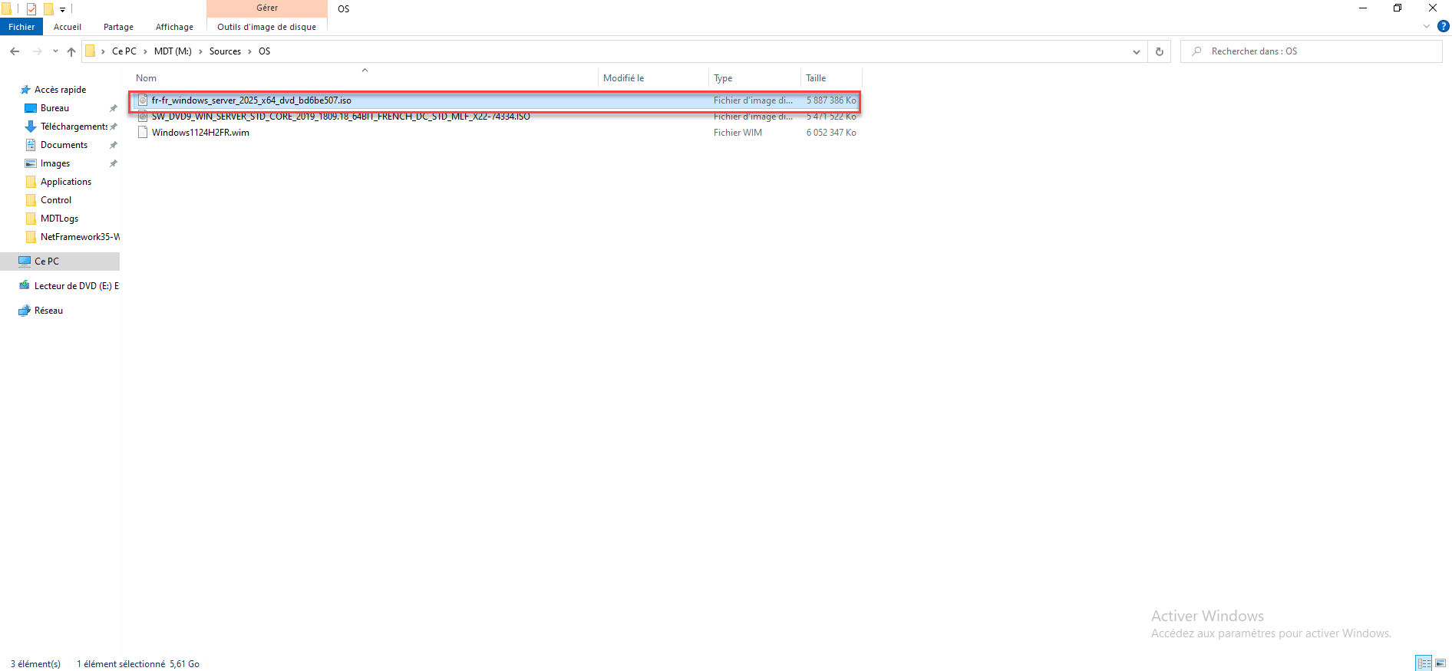Open recent locations dropdown arrow
1452x671 pixels.
(55, 51)
